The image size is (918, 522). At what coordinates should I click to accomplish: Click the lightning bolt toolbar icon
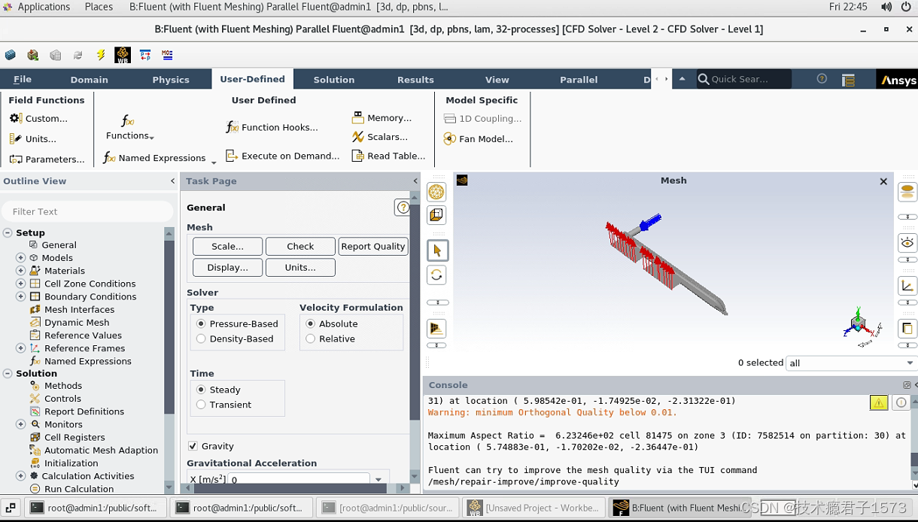tap(101, 54)
